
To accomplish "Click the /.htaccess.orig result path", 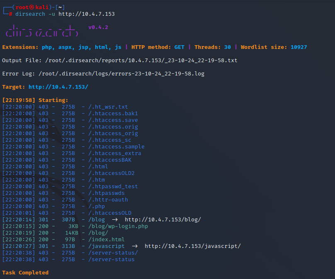I will point(113,127).
